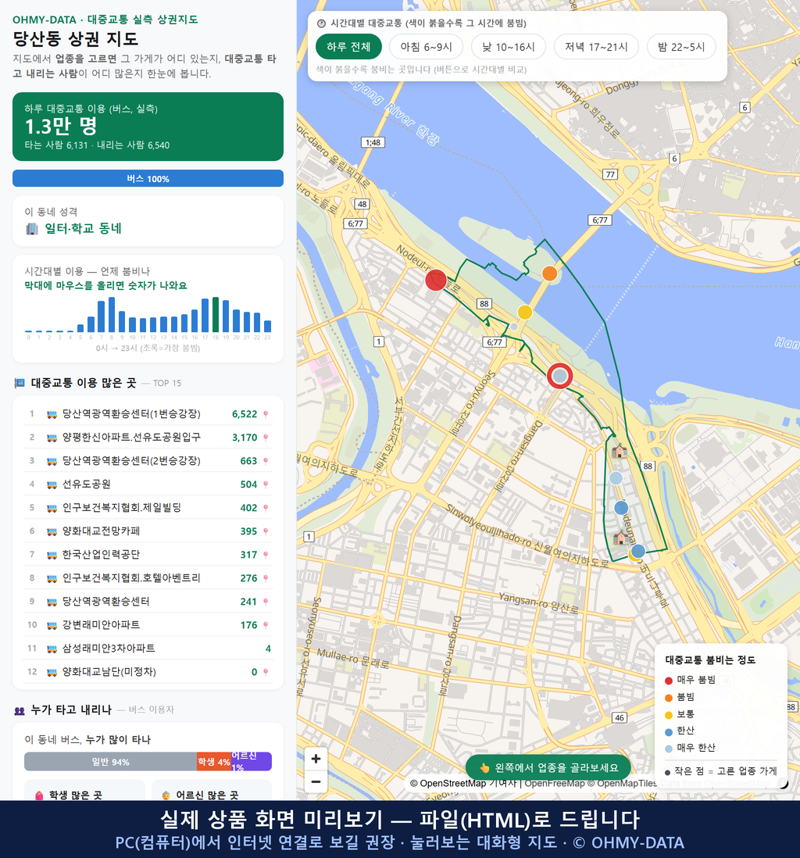Click the pin icon beside 한국산업인력공단
800x858 pixels.
(x=266, y=555)
